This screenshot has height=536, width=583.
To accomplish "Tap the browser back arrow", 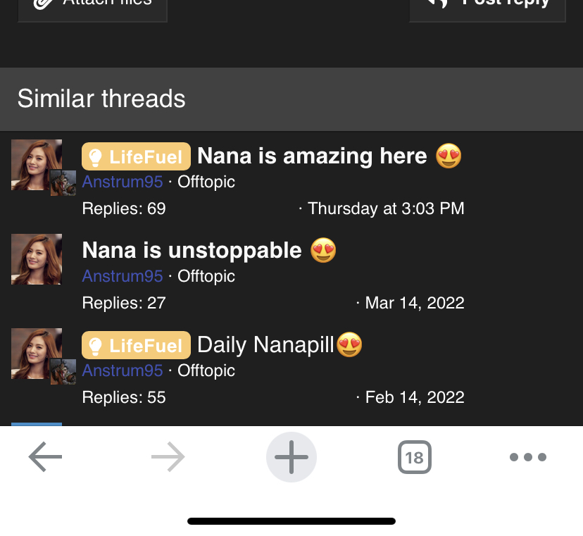I will point(45,457).
